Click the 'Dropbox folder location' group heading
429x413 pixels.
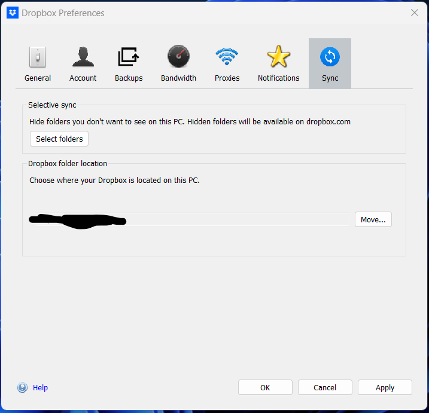tap(68, 163)
